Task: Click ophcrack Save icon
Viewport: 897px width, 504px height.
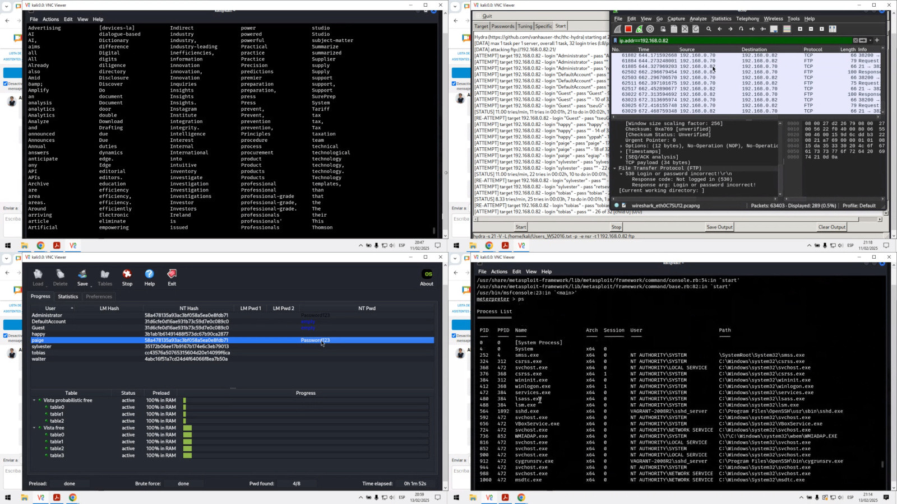Action: point(82,277)
